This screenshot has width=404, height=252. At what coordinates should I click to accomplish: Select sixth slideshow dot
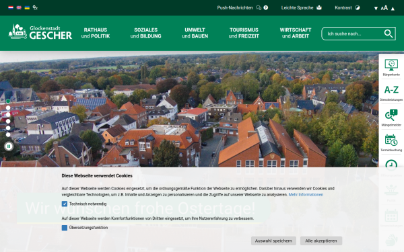coord(8,134)
